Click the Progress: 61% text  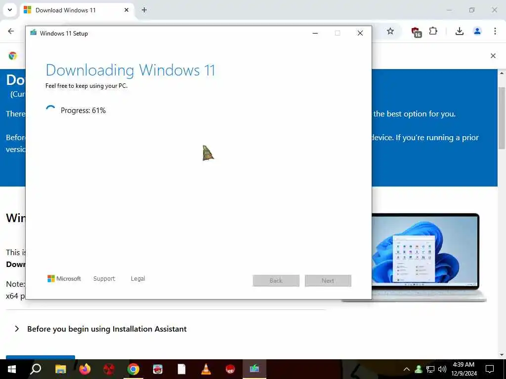point(83,111)
